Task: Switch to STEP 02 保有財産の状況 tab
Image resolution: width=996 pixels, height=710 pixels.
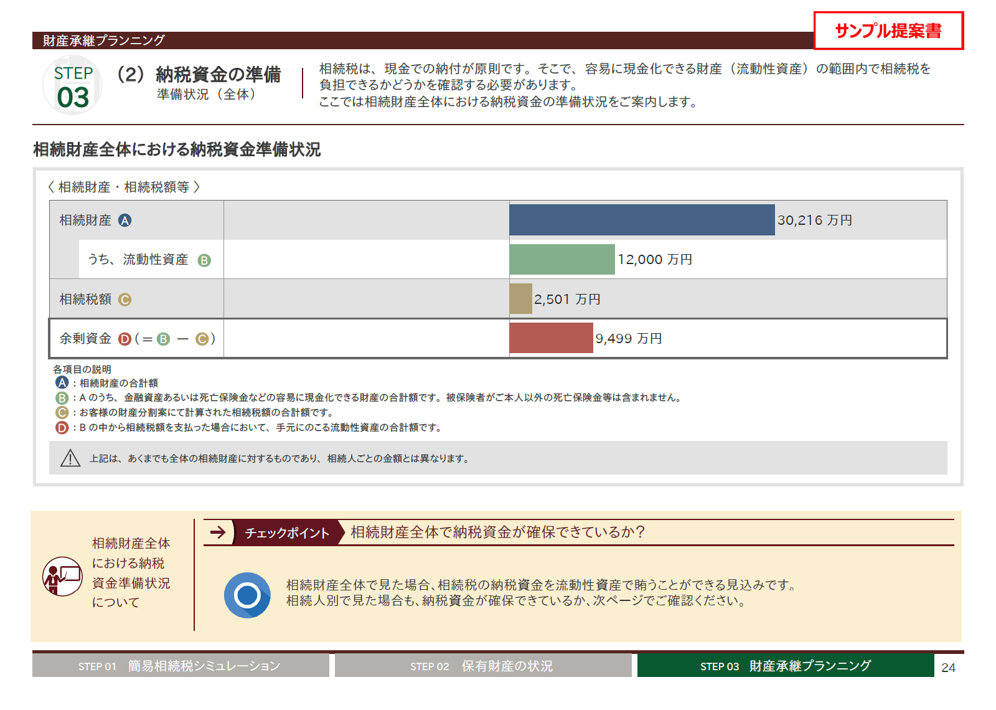Action: click(x=482, y=666)
